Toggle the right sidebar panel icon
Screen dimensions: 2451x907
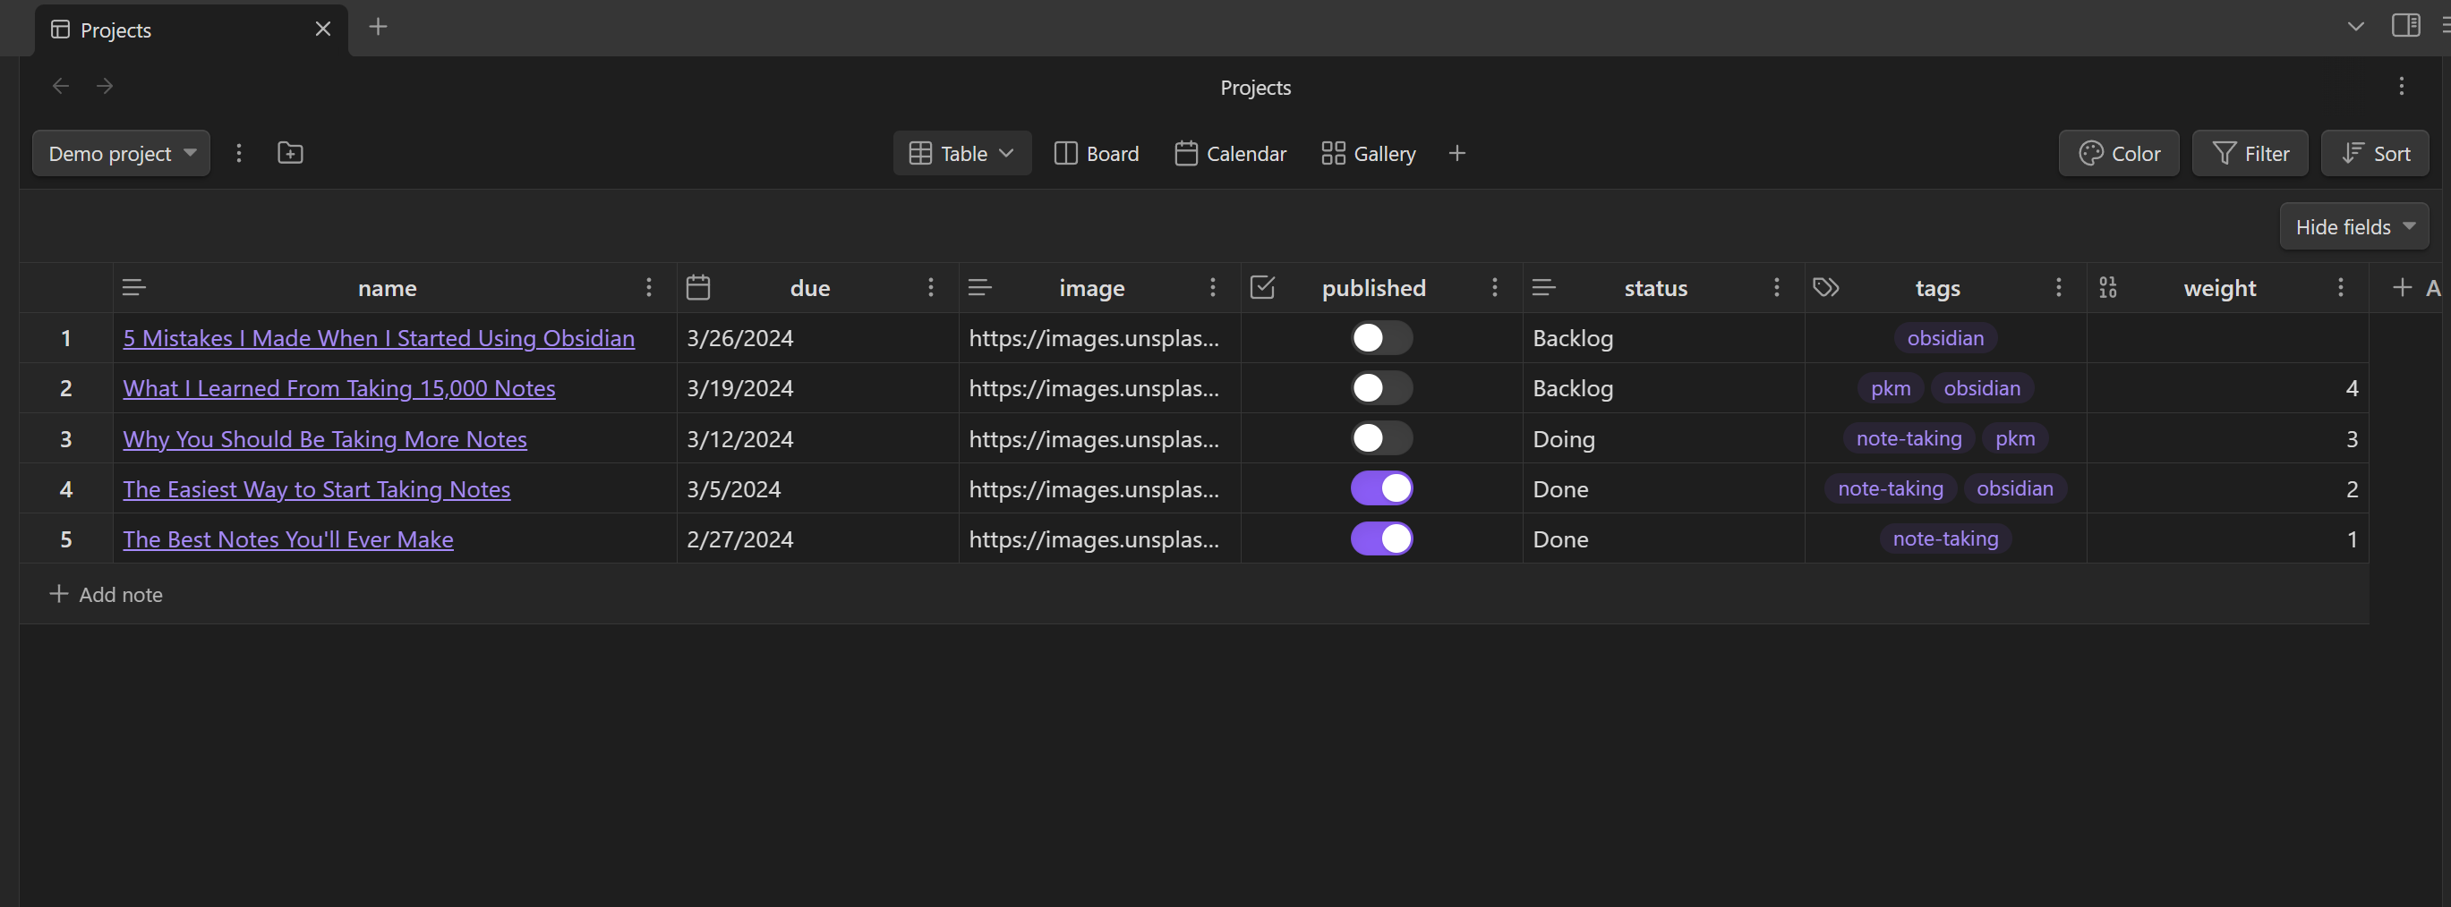(x=2405, y=27)
